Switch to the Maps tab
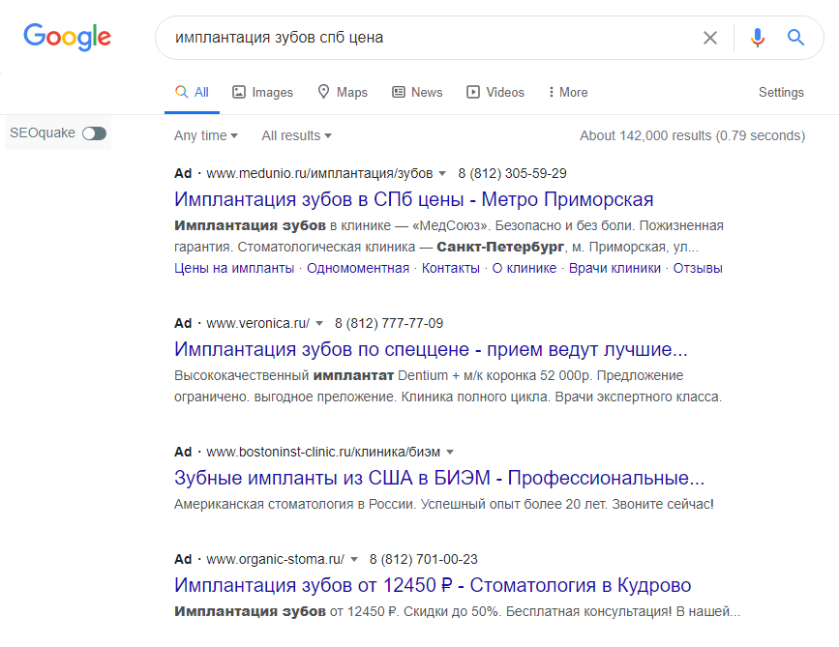This screenshot has height=647, width=839. 343,92
